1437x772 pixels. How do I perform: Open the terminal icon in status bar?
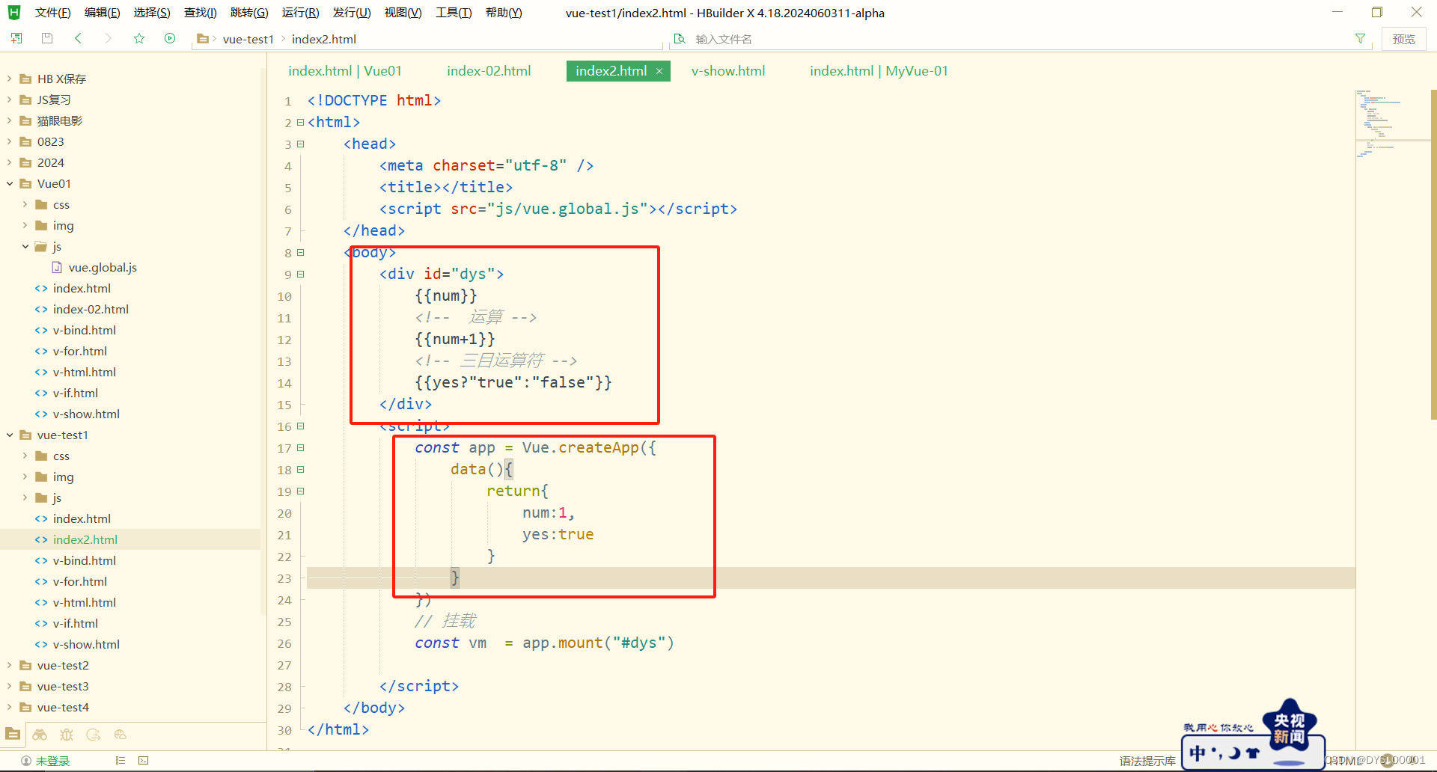[x=144, y=761]
